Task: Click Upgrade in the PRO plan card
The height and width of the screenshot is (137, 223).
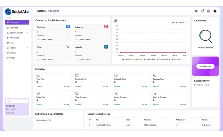Action: [10, 113]
